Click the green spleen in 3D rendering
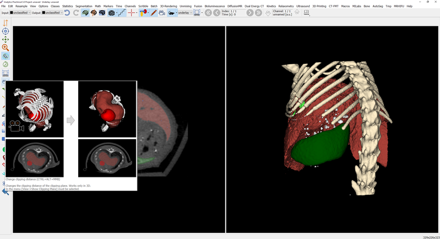 point(320,147)
